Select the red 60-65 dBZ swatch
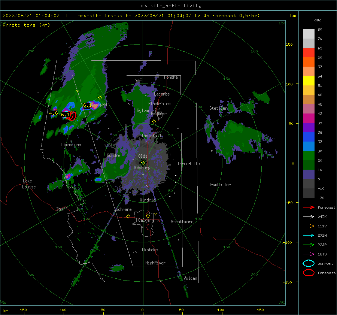Image resolution: width=337 pixels, height=315 pixels. pyautogui.click(x=309, y=52)
